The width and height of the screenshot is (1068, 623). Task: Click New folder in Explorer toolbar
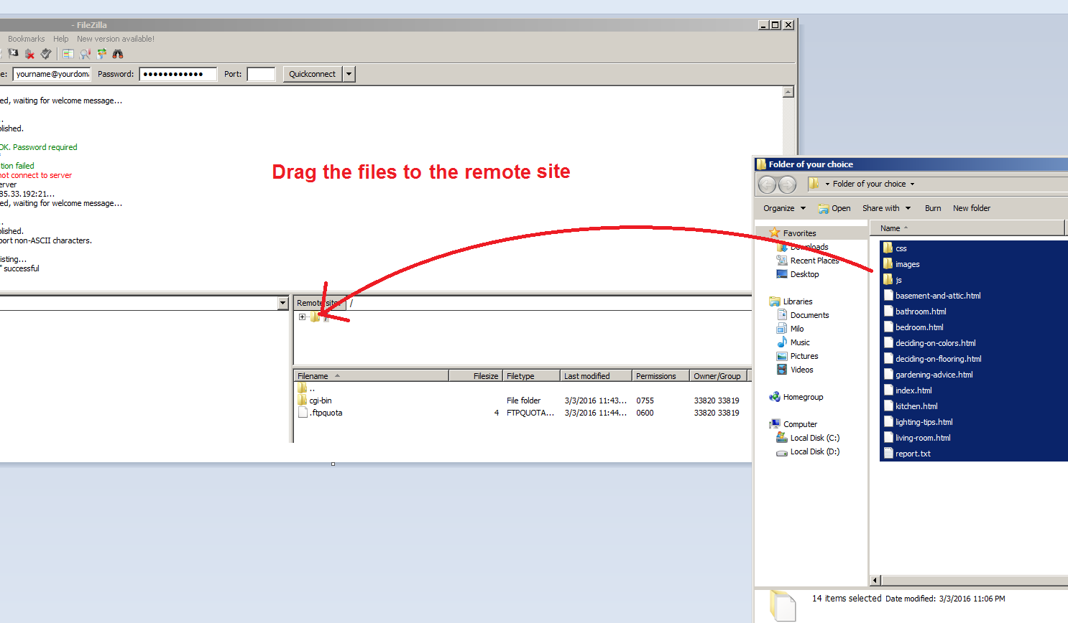click(x=971, y=208)
